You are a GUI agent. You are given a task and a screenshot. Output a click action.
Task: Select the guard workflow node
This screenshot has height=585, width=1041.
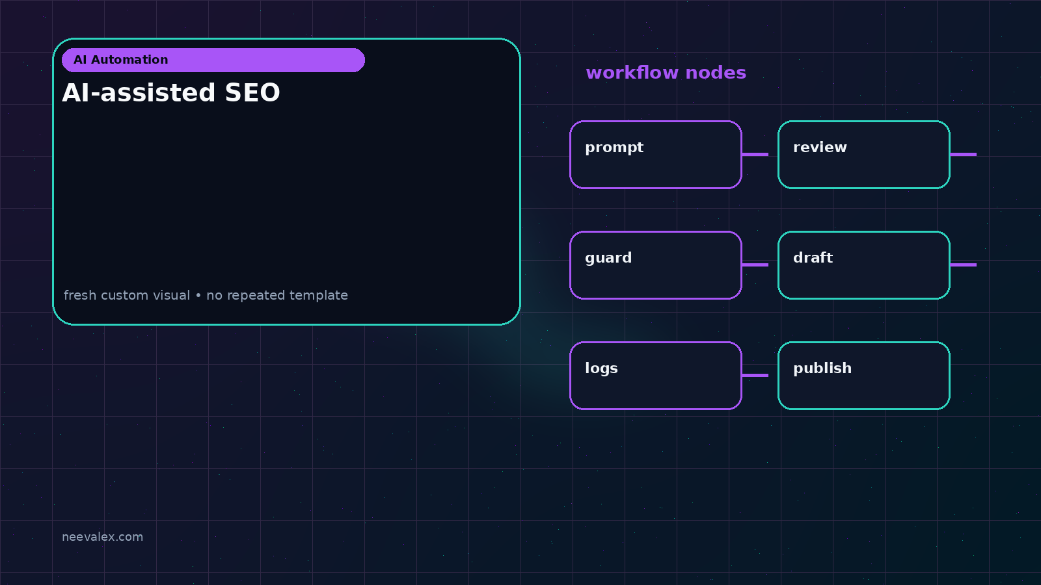[656, 265]
